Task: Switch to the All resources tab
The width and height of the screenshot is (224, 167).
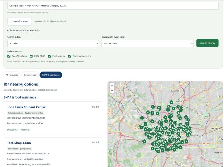Action: 12,75
